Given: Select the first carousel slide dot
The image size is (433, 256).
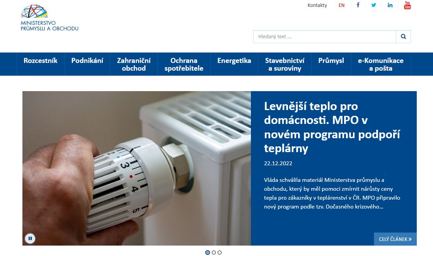Looking at the screenshot, I should pyautogui.click(x=208, y=253).
